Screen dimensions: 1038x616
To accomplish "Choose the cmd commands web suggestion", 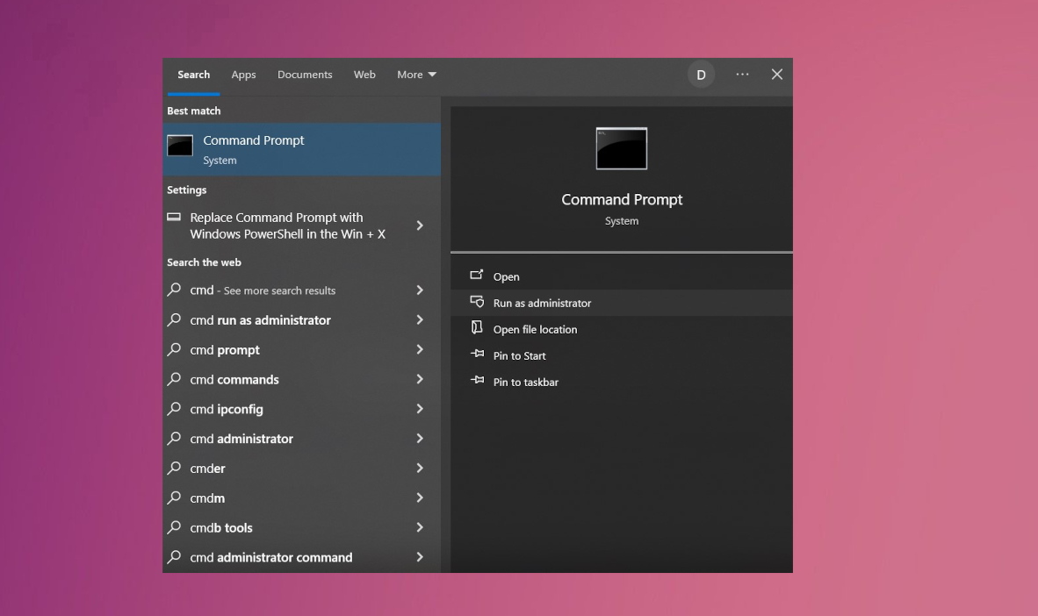I will point(234,380).
